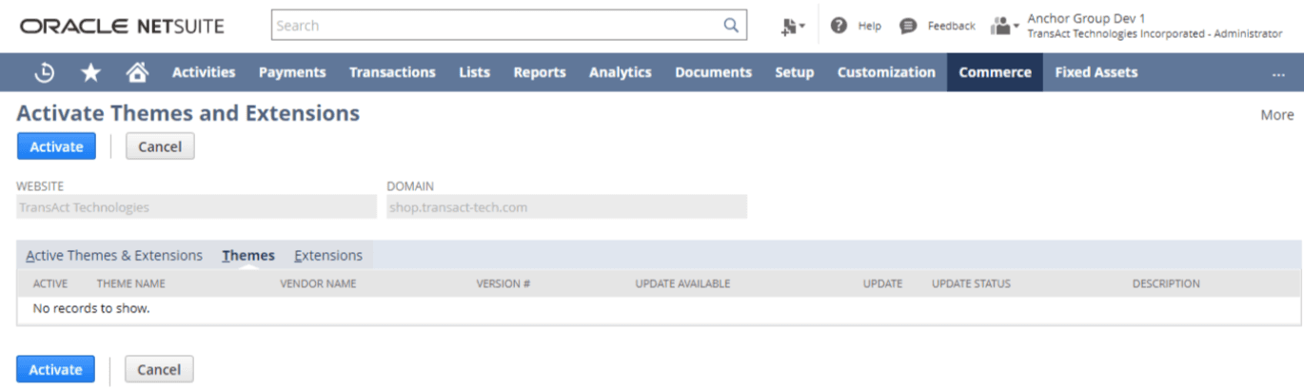Open the change roles people icon
Screen dimensions: 1304x389
pyautogui.click(x=999, y=26)
